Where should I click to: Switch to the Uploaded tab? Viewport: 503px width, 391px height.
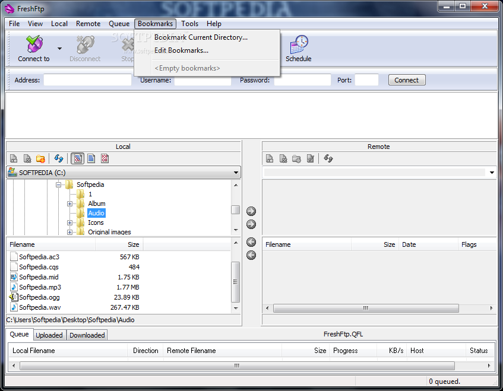point(49,335)
